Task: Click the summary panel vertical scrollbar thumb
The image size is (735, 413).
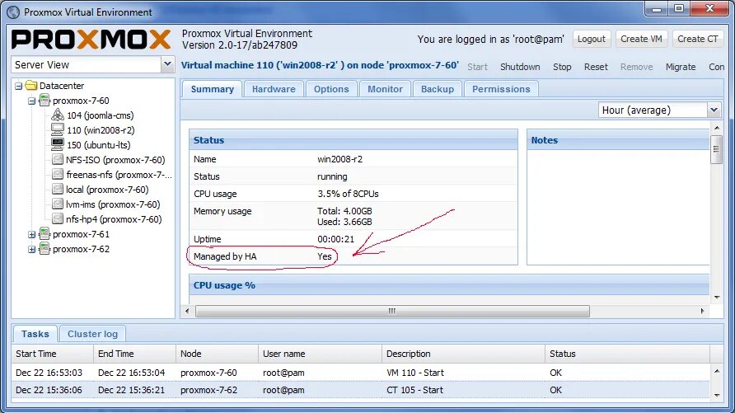Action: (x=716, y=149)
